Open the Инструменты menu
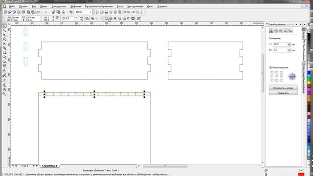The image size is (313, 176). (135, 6)
